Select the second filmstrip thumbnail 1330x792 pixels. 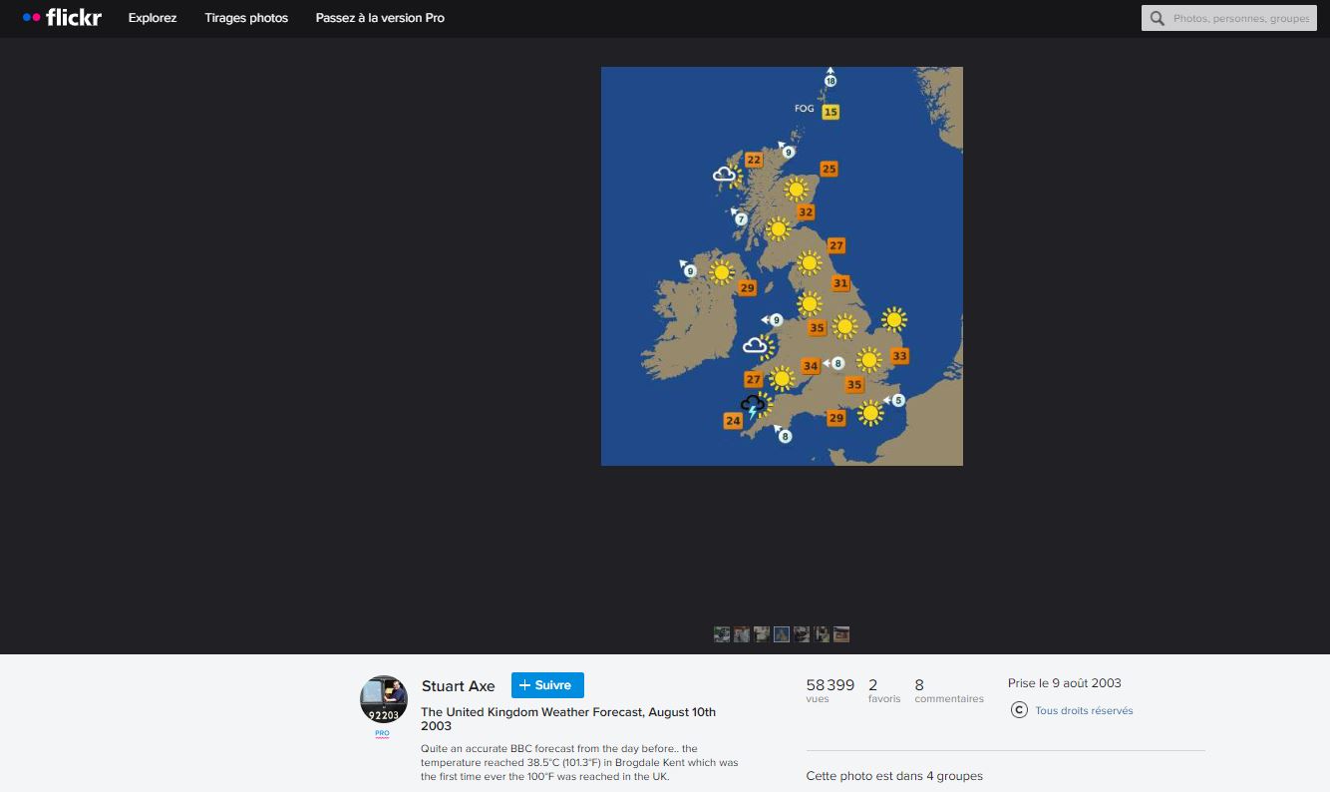coord(742,634)
